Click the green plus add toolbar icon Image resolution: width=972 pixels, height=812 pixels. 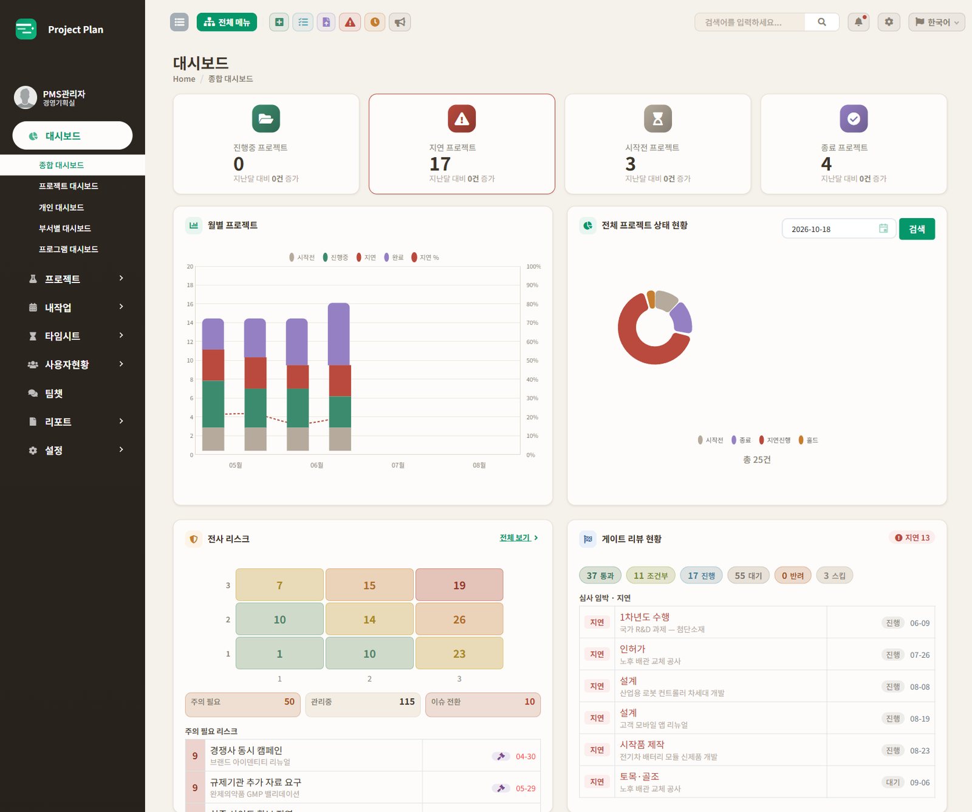pos(279,22)
